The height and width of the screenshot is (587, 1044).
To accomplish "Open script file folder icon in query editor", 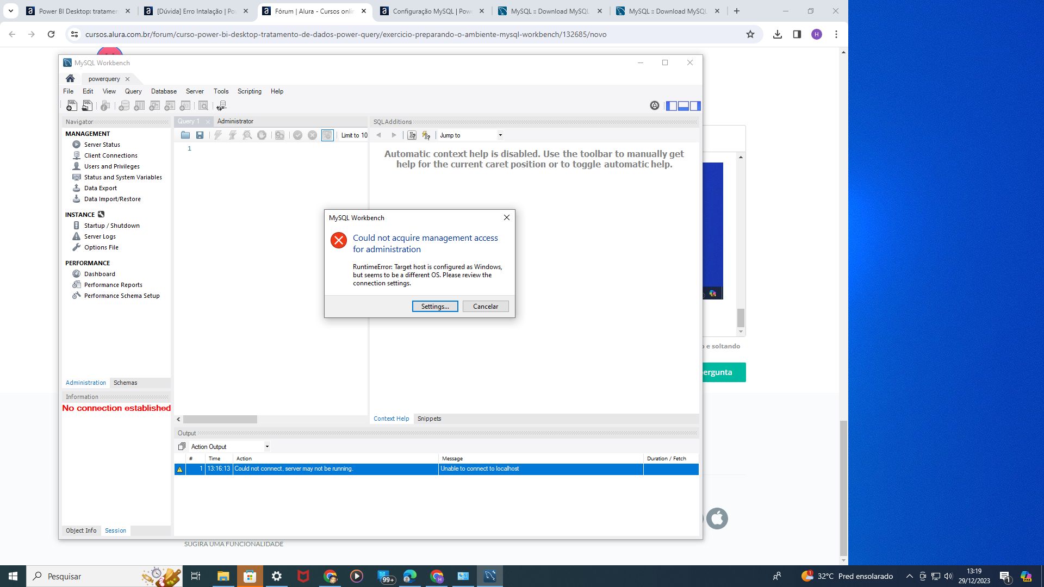I will 185,135.
